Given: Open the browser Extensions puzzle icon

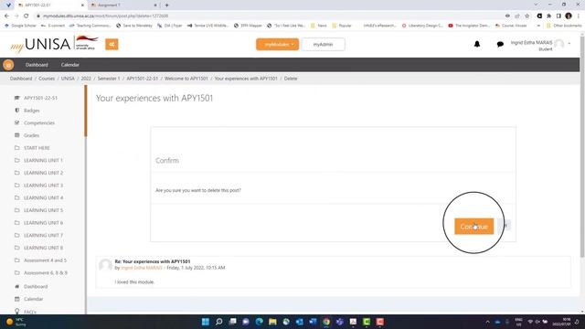Looking at the screenshot, I should click(x=548, y=16).
